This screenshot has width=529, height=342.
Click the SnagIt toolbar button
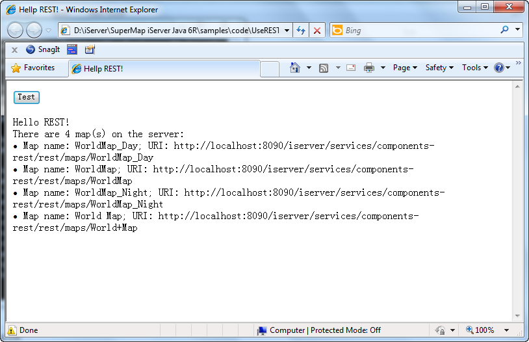click(x=43, y=49)
